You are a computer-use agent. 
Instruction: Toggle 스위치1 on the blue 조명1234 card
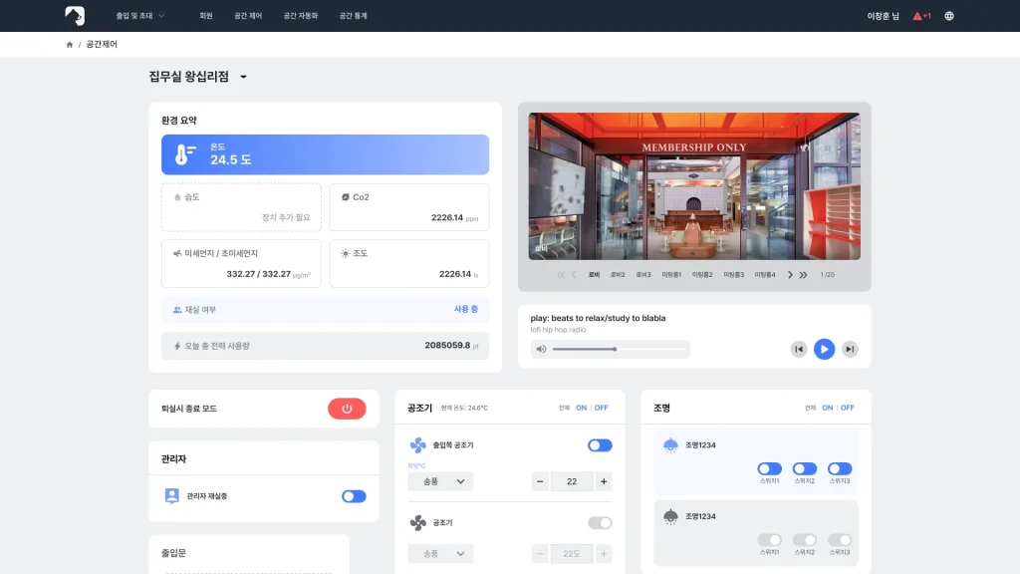coord(770,468)
